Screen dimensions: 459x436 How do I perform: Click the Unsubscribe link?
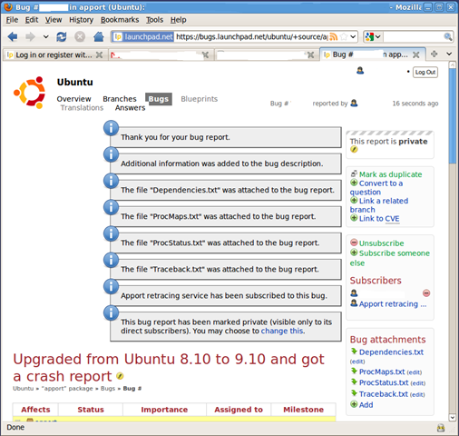tap(381, 243)
